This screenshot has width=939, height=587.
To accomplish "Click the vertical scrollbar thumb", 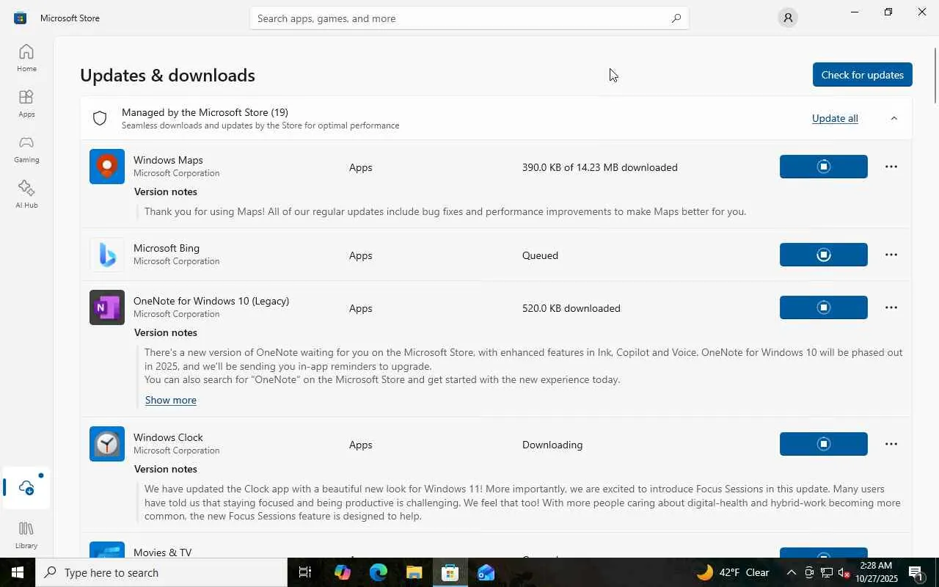I will pyautogui.click(x=935, y=75).
